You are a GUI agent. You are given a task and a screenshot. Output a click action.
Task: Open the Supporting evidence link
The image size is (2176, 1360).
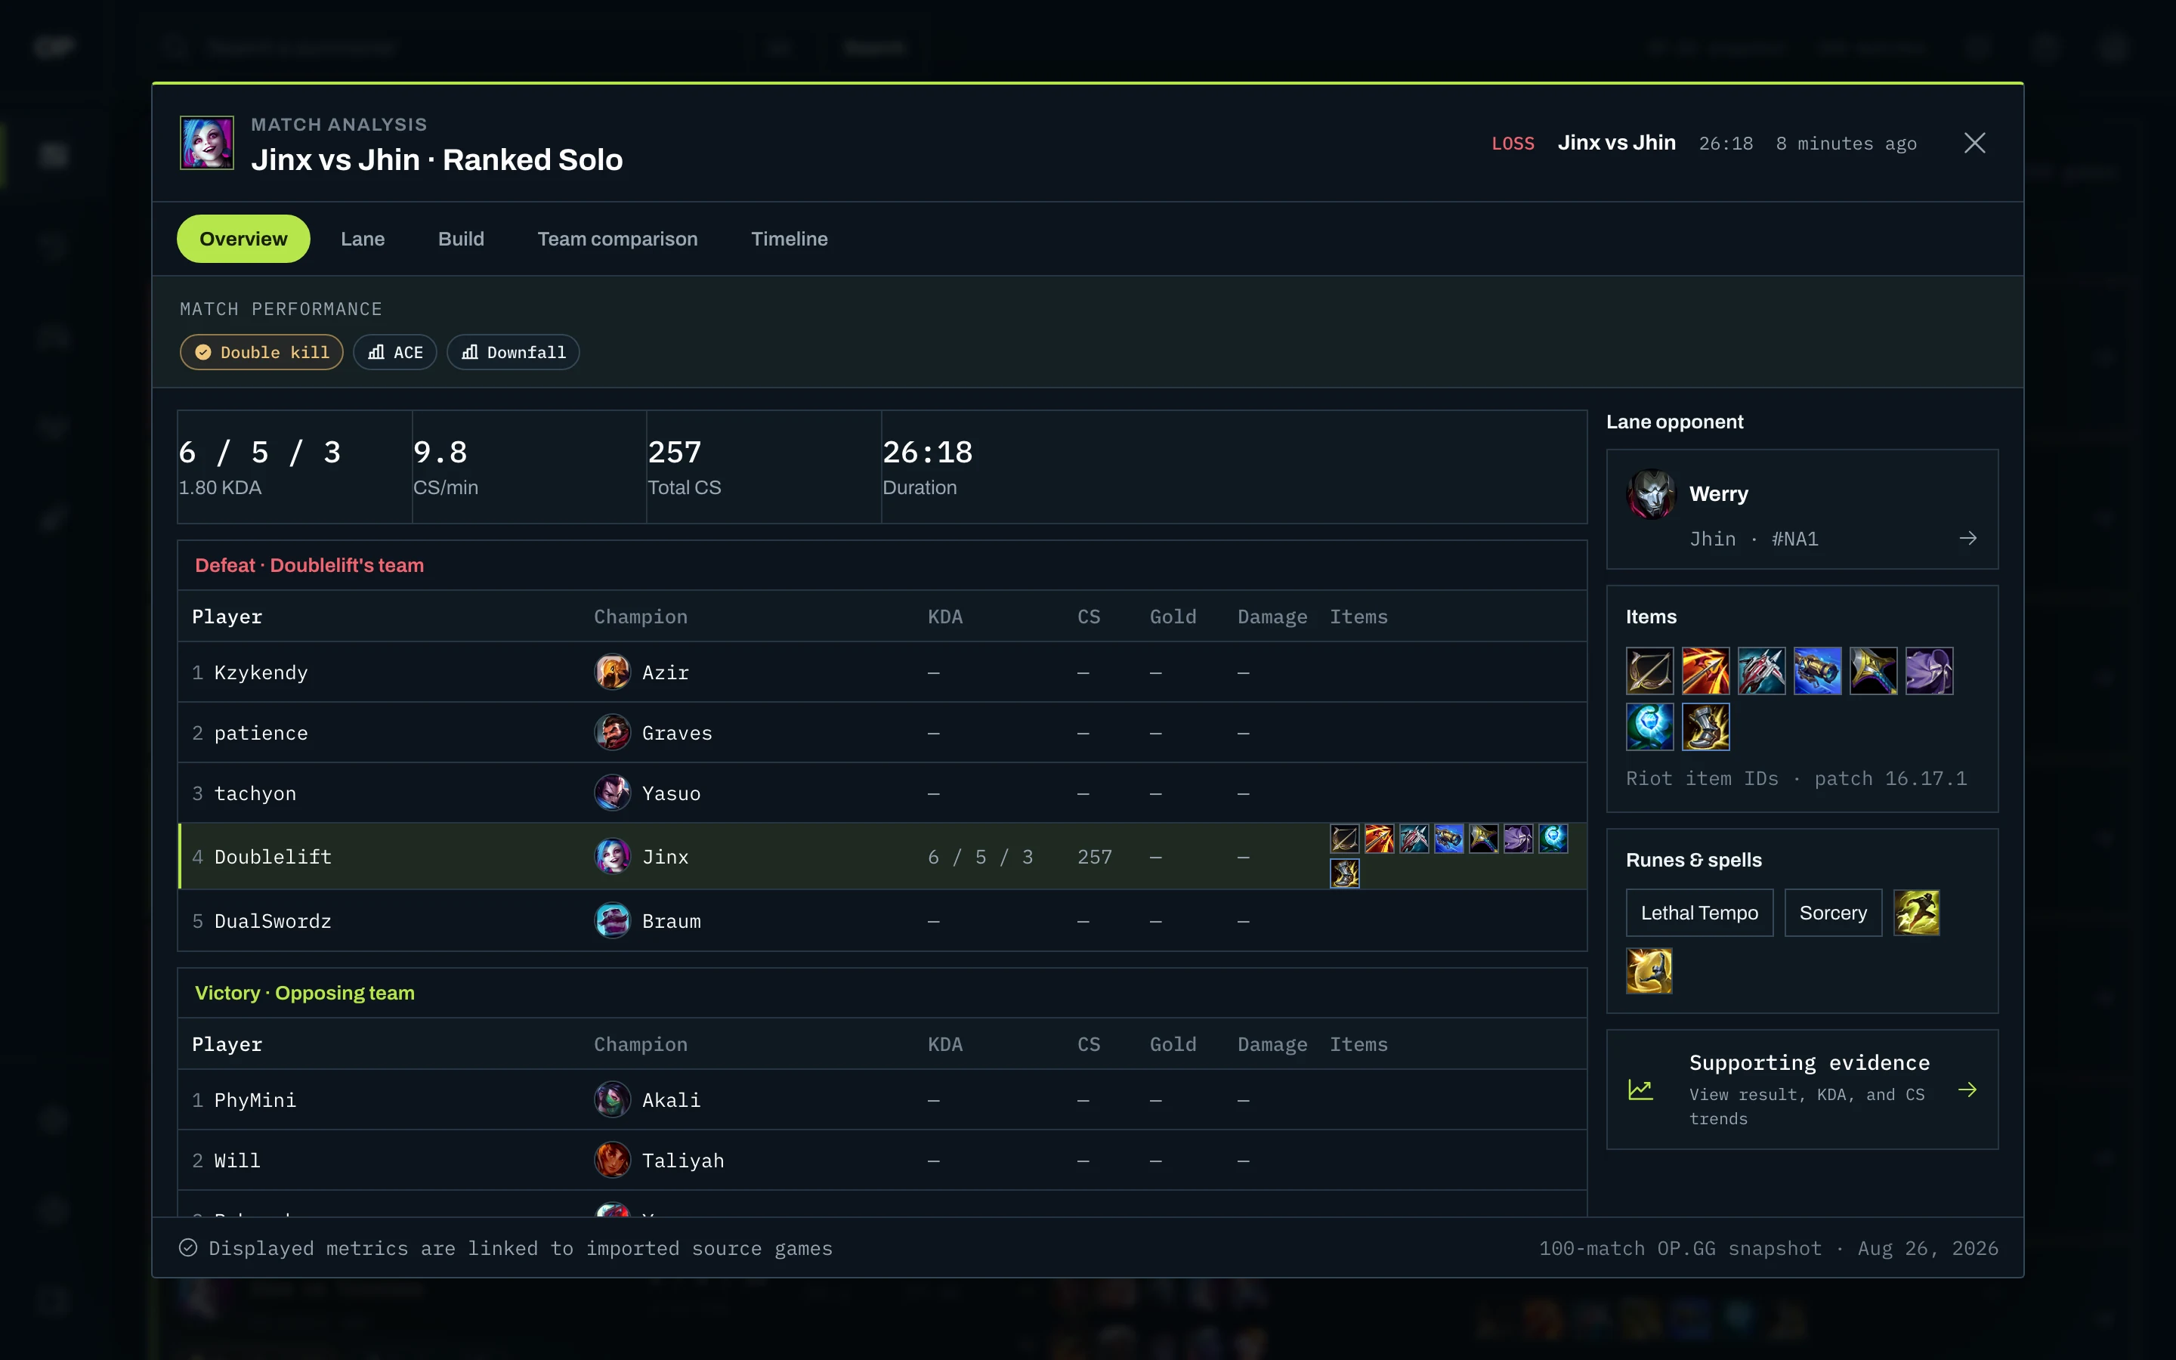click(1802, 1090)
